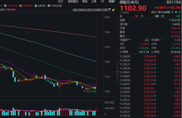The image size is (182, 118).
Task: Open the 工具 tools menu
Action: (93, 2)
